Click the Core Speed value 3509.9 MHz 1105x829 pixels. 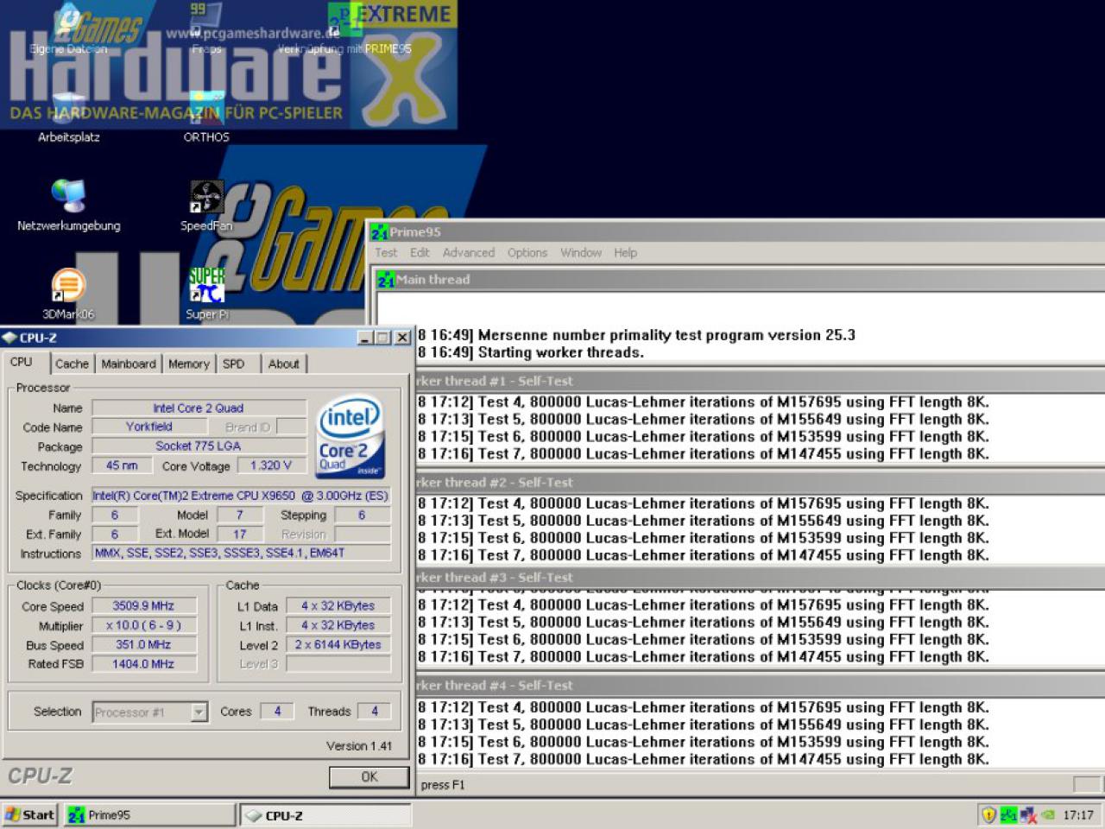click(143, 606)
